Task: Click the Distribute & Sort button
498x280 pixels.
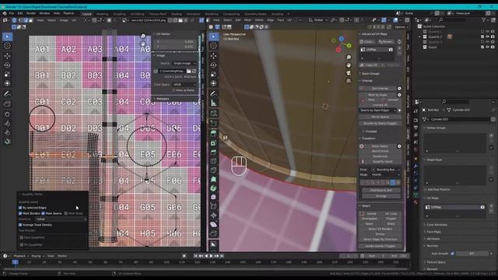Action: (381, 190)
